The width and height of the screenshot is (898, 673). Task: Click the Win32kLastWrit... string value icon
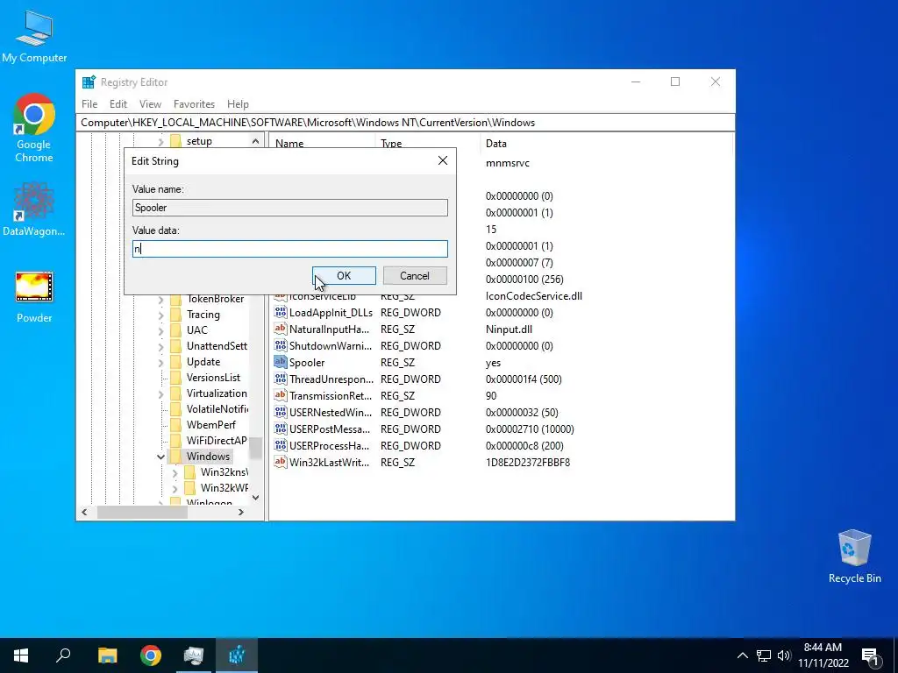(280, 462)
